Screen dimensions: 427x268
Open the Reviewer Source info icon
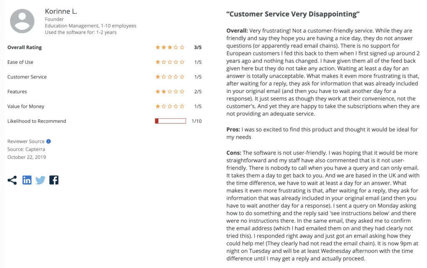[x=48, y=141]
